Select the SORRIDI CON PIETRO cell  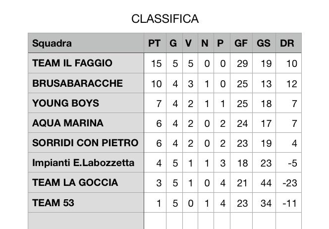coord(86,143)
